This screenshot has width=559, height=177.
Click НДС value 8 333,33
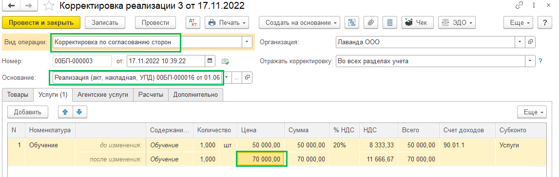379,145
